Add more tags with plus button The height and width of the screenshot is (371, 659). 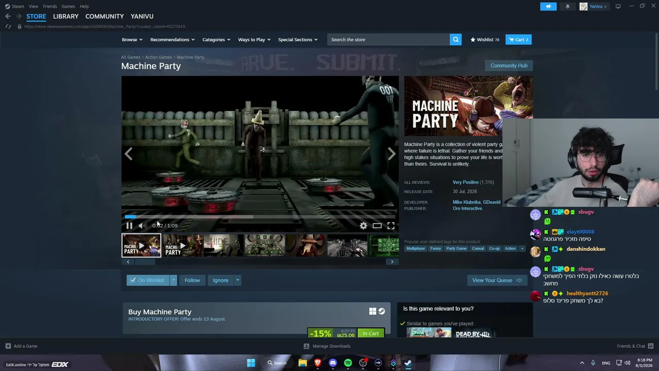coord(522,248)
